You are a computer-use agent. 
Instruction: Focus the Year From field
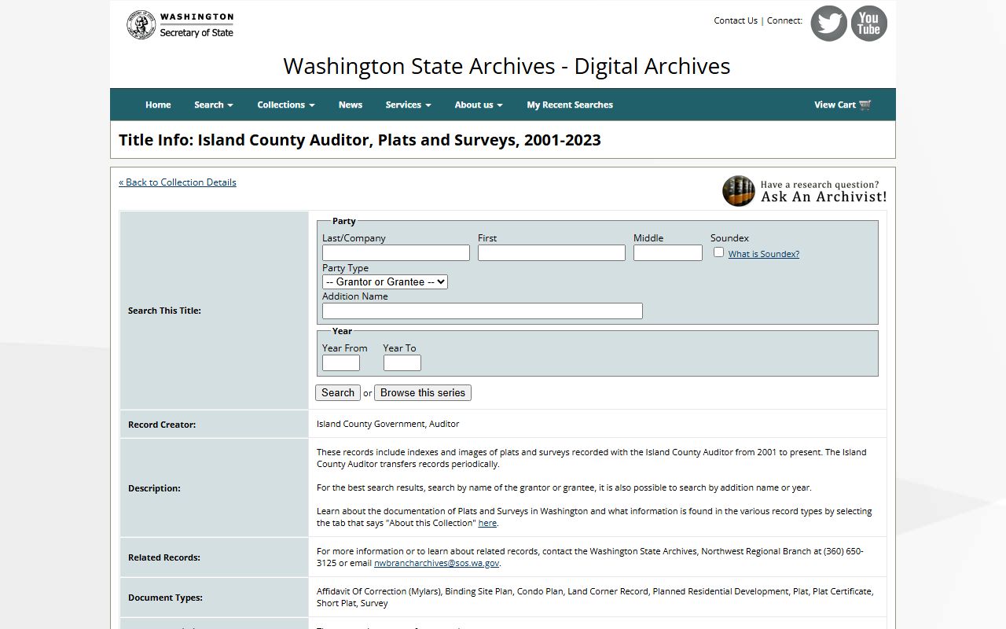[341, 362]
